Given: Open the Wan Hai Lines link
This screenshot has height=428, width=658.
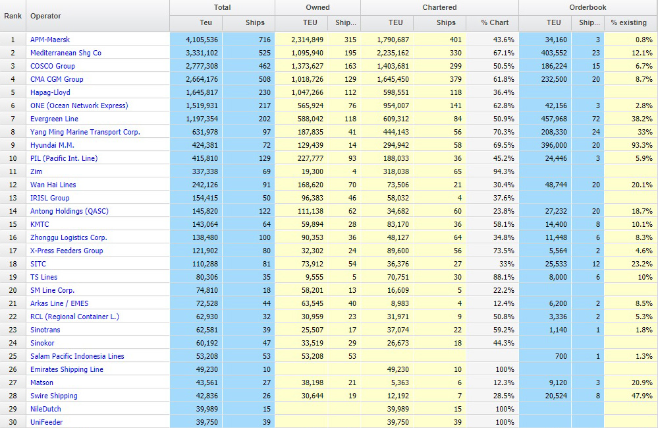Looking at the screenshot, I should click(53, 185).
